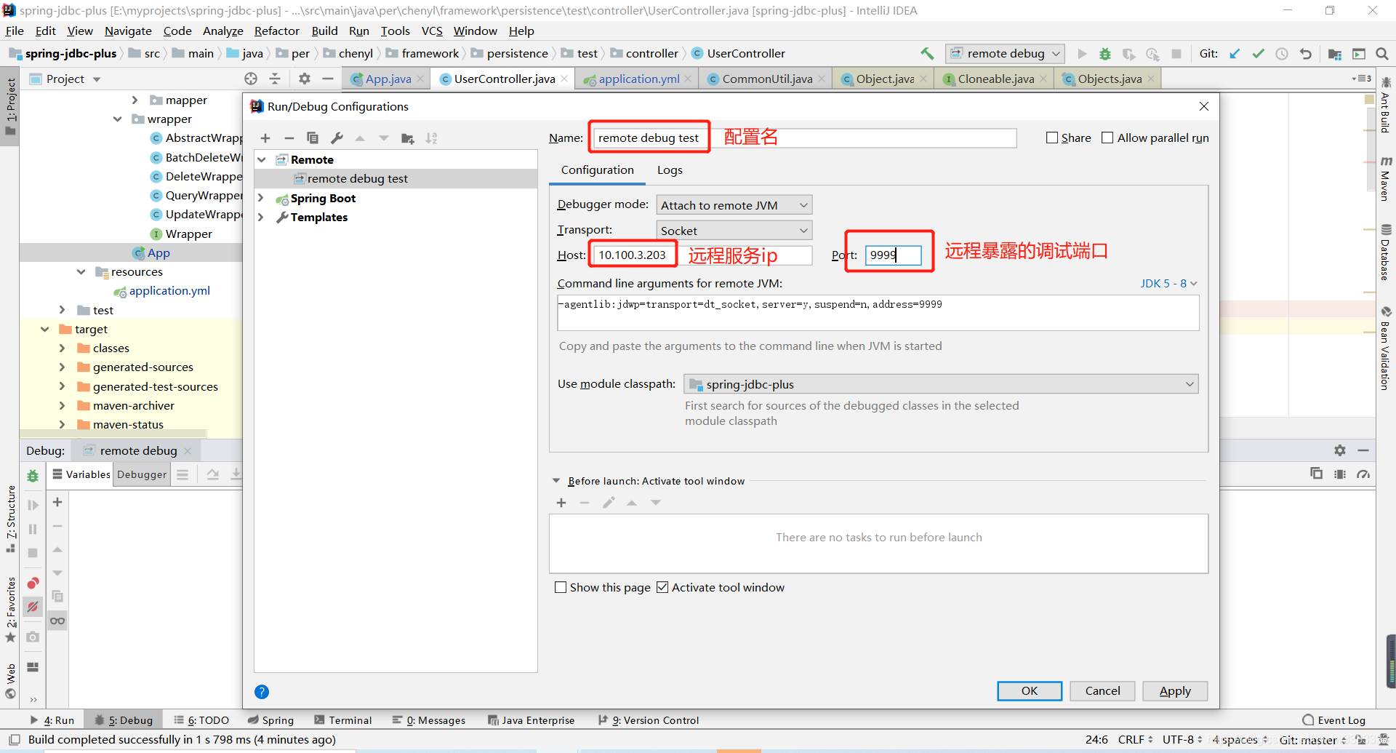Open the Refactor menu

pos(276,31)
